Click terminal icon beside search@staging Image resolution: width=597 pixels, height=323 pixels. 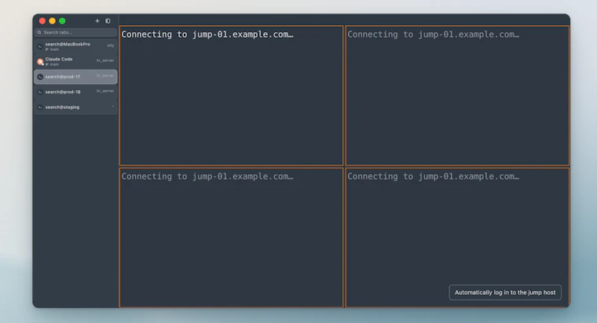coord(40,107)
